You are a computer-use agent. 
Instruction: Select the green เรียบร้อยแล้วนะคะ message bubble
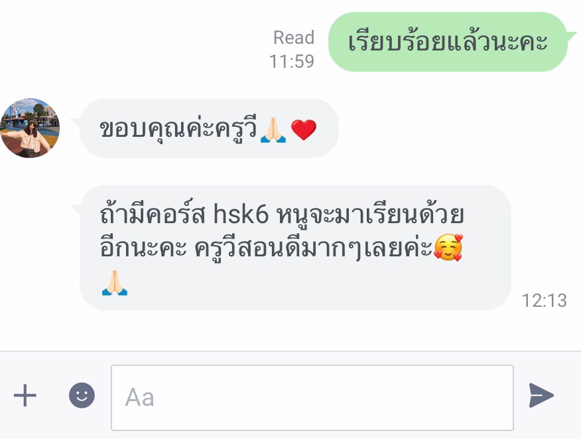point(448,42)
